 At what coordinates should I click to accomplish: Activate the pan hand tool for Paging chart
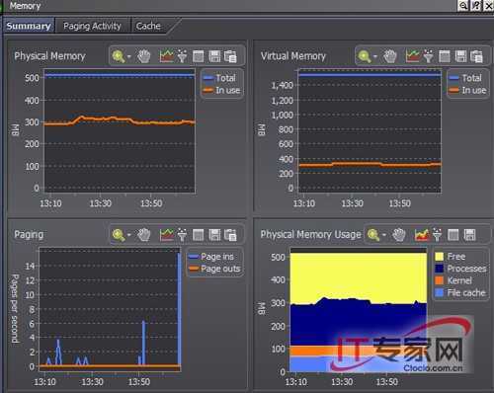pyautogui.click(x=144, y=235)
